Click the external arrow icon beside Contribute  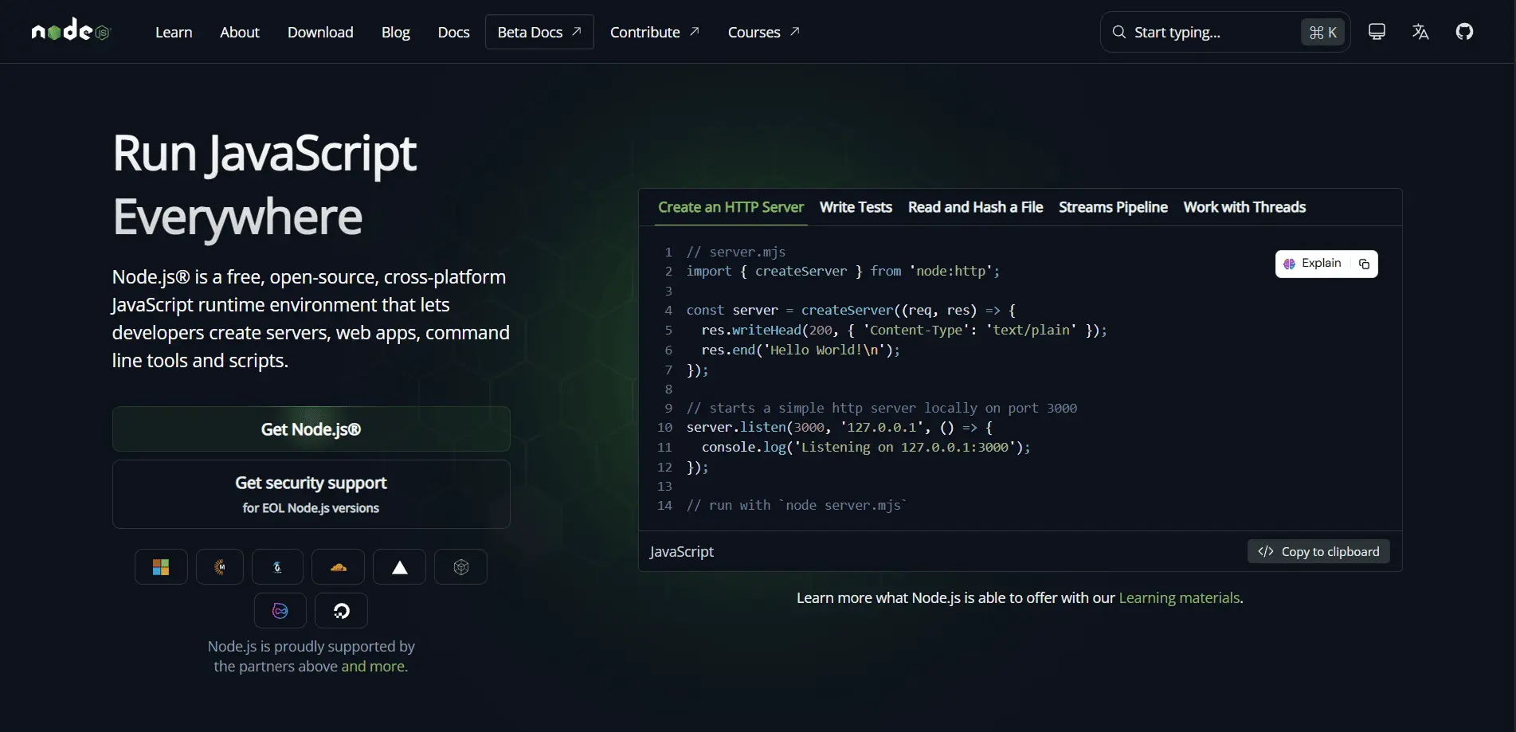694,31
